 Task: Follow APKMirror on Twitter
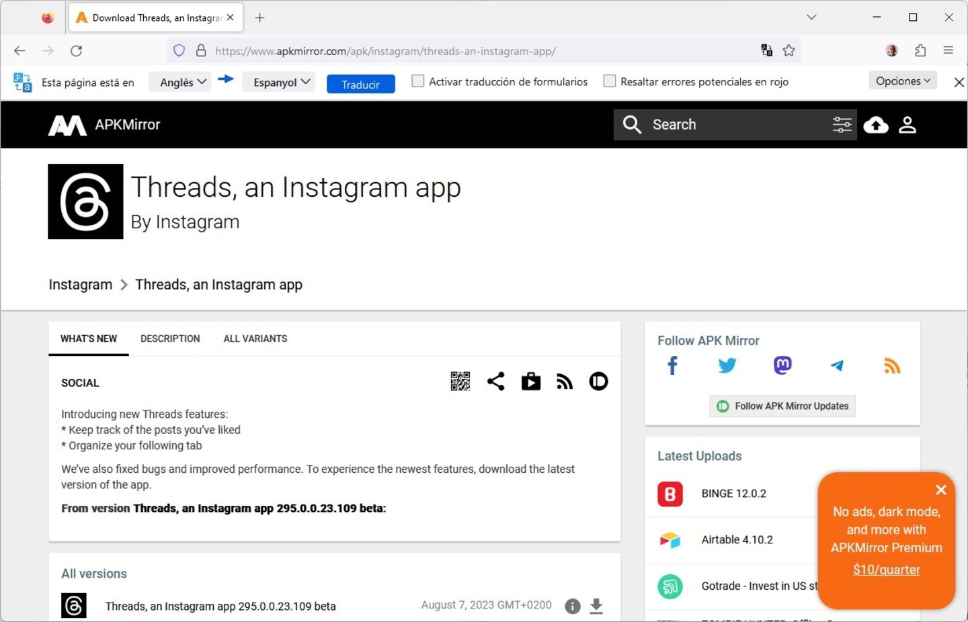[x=727, y=365]
